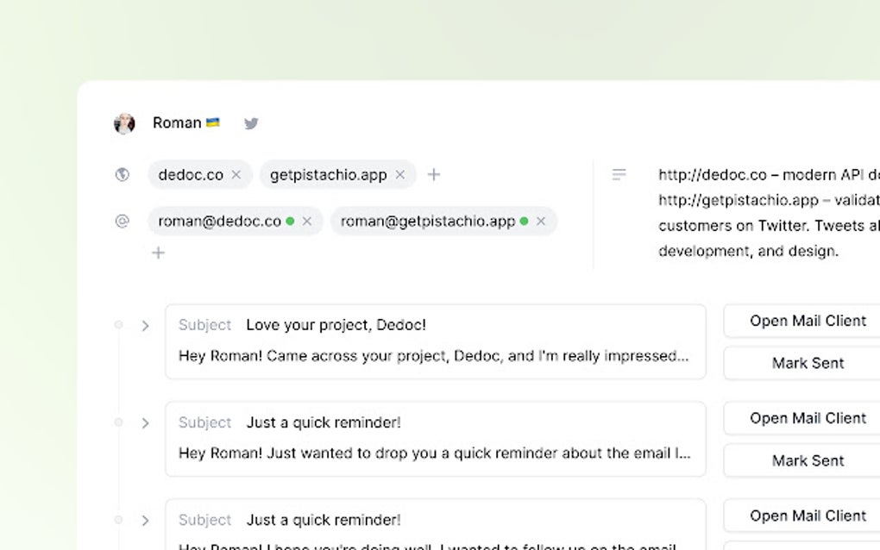Remove the getpistachio.app domain tag

click(400, 175)
